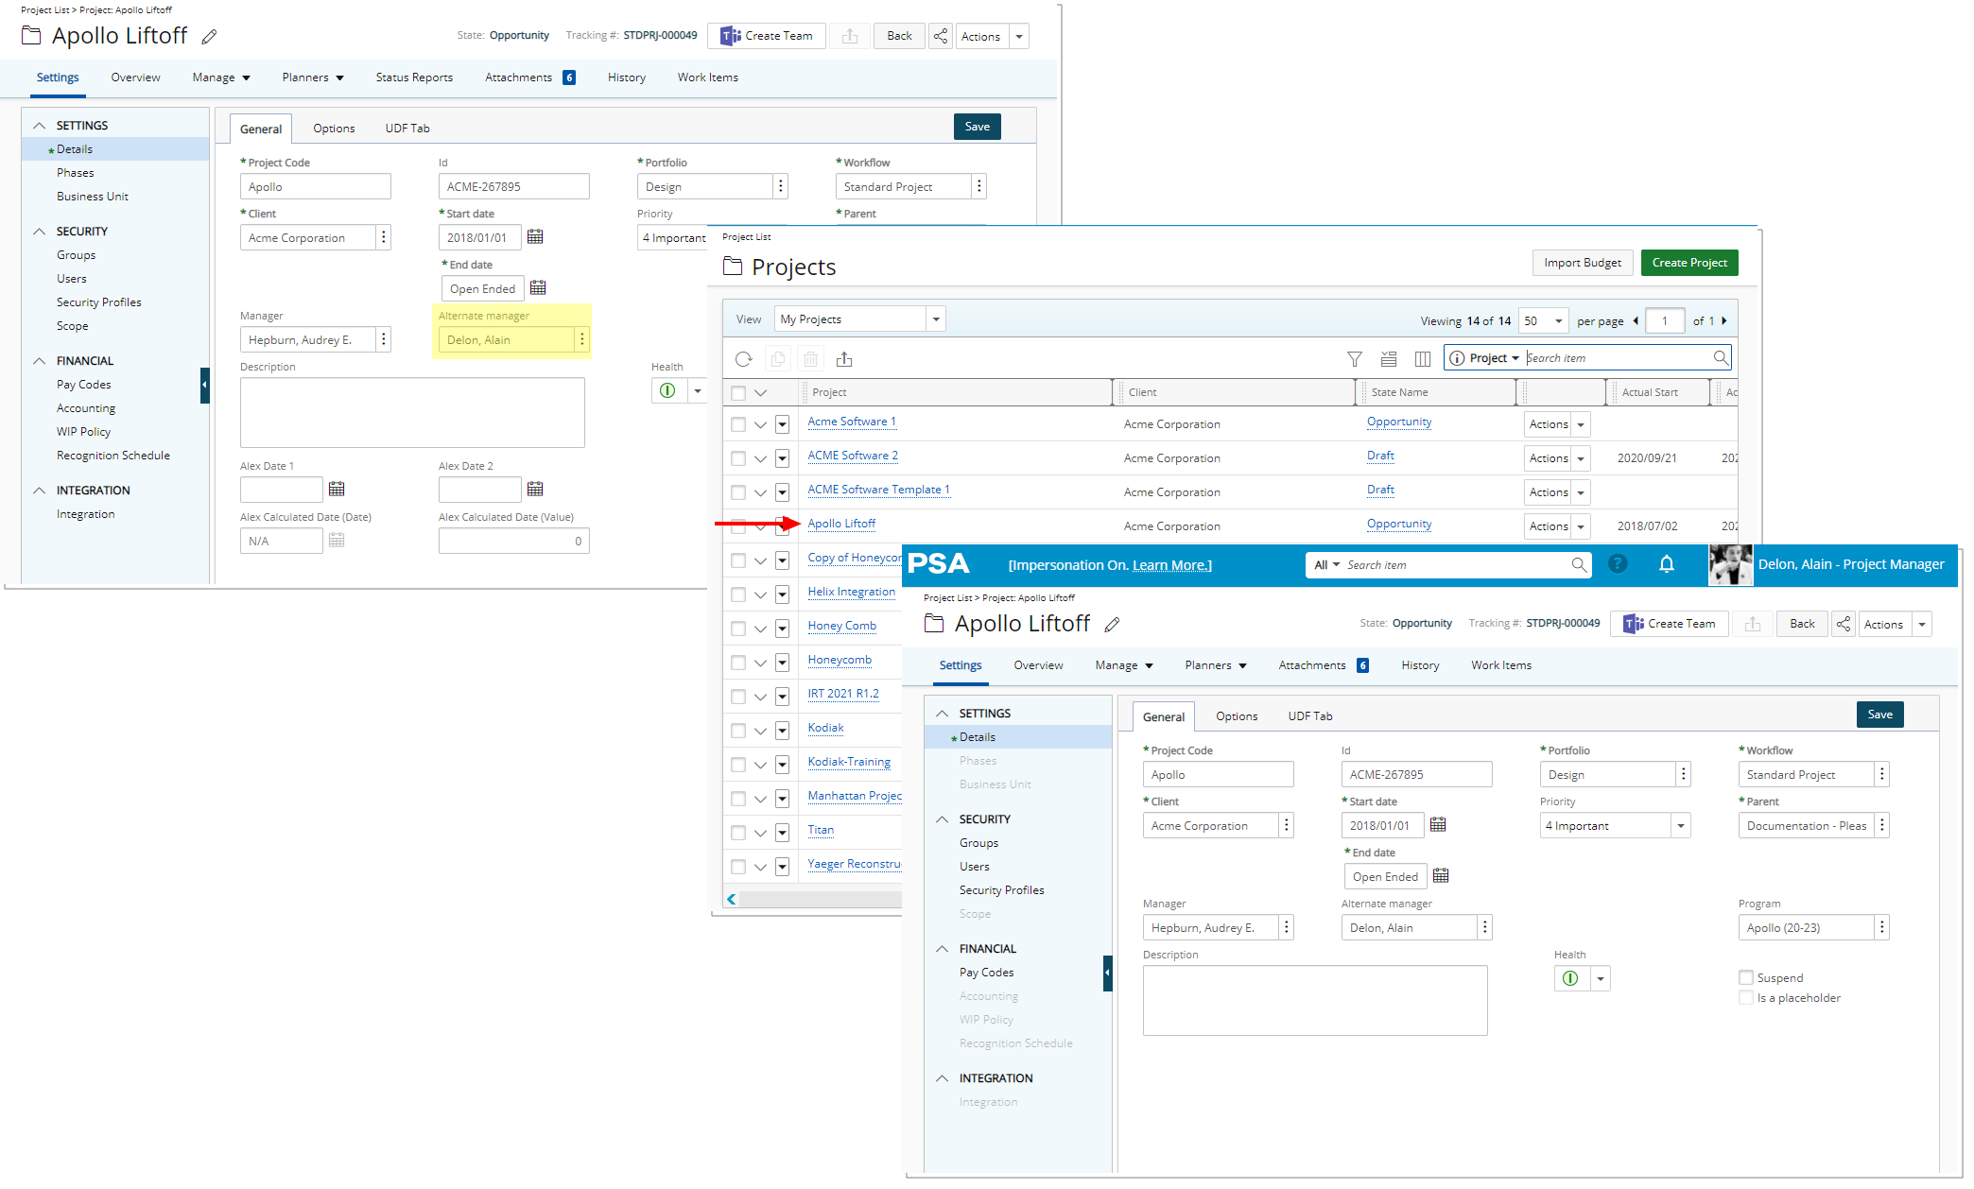Click the Import Budget button
1974x1189 pixels.
[1583, 263]
